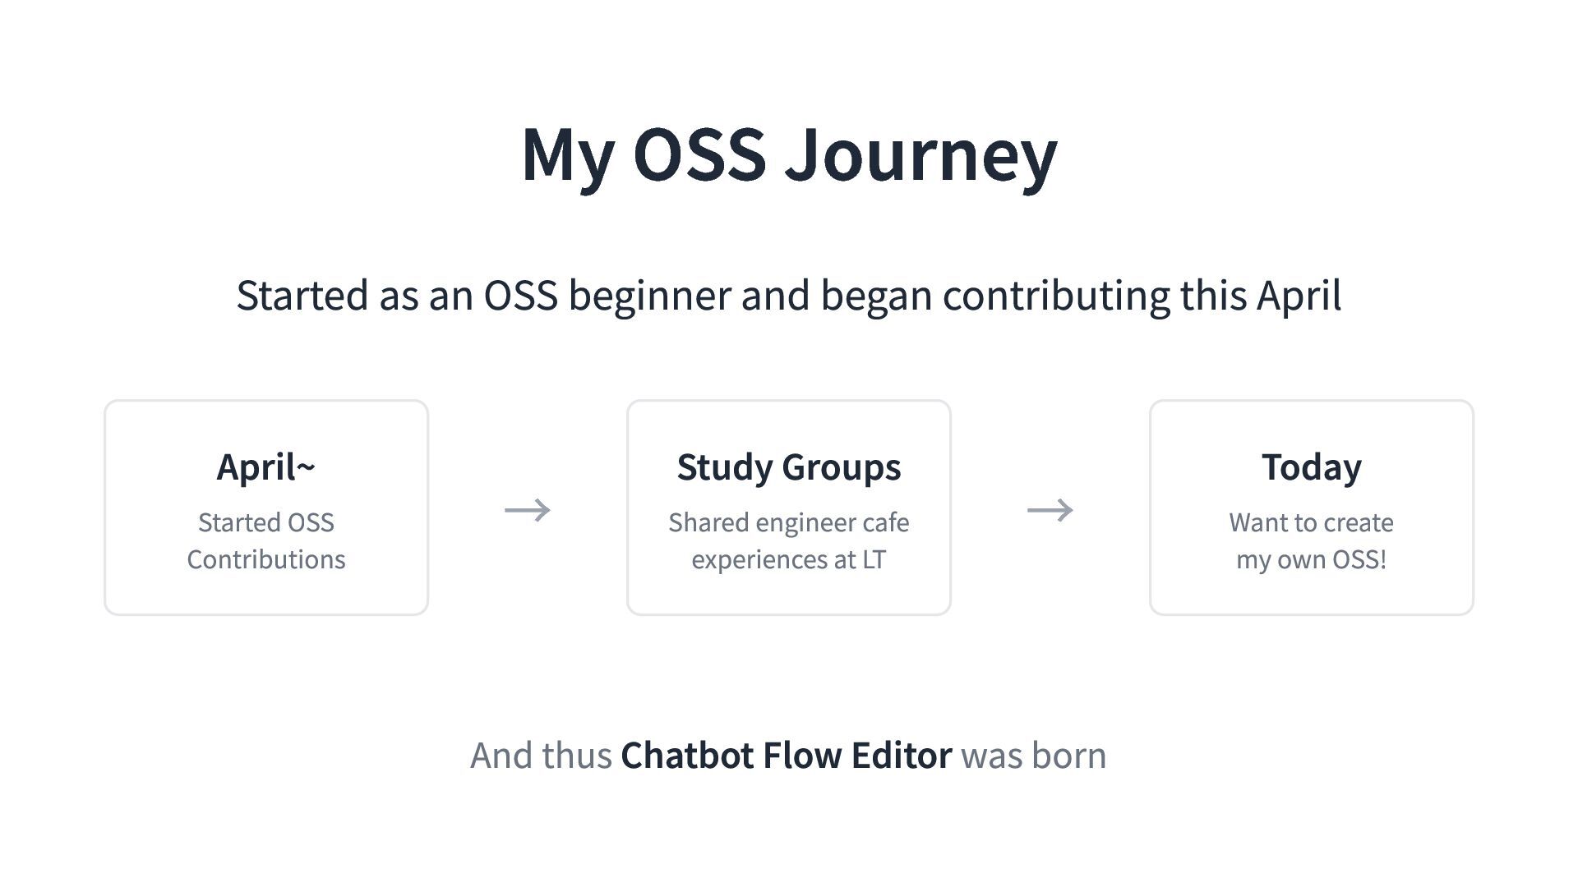Click the arrow after the April card
Image resolution: width=1578 pixels, height=887 pixels.
pos(527,510)
